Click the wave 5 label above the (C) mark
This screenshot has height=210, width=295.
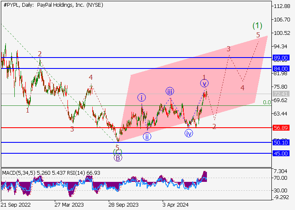point(118,147)
